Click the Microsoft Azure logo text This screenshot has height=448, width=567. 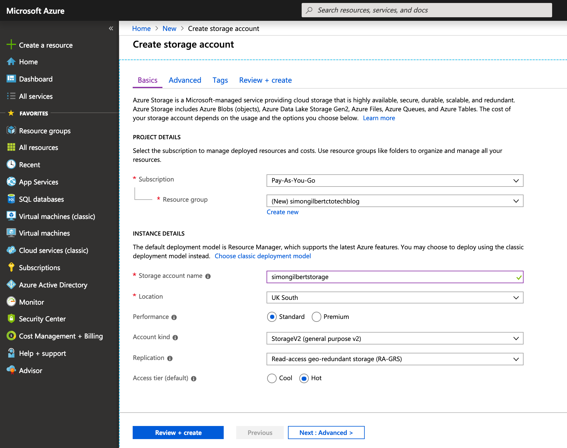pyautogui.click(x=35, y=11)
